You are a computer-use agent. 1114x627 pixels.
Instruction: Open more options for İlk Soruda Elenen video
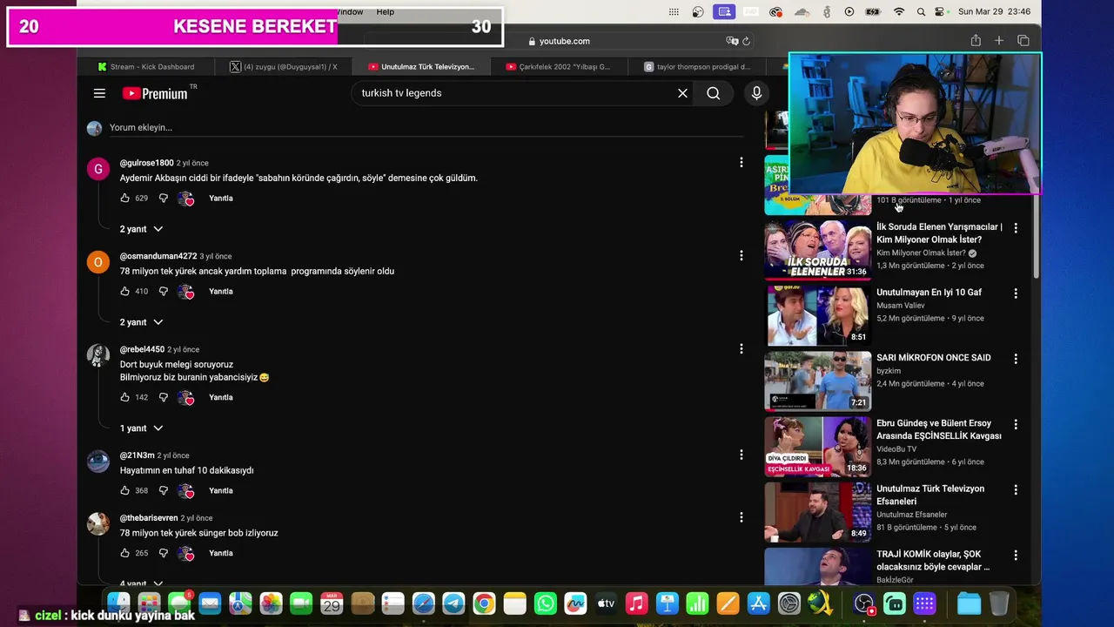coord(1016,228)
